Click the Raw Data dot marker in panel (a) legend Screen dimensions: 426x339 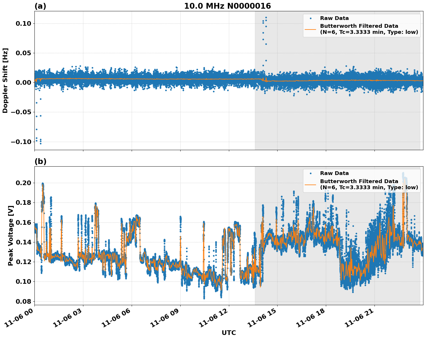311,18
